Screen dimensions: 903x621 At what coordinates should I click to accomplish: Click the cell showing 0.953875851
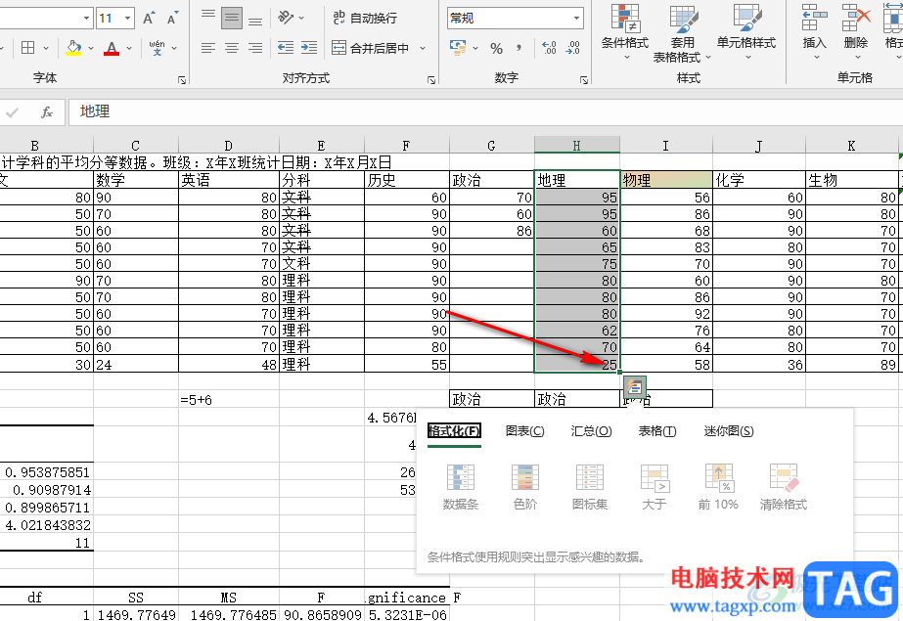click(47, 472)
